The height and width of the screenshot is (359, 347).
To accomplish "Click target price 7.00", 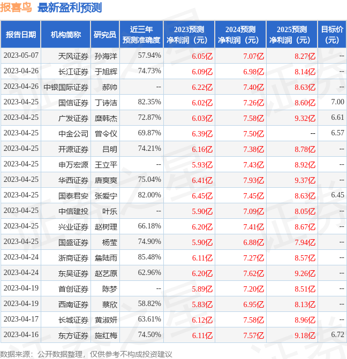I will click(x=337, y=102).
